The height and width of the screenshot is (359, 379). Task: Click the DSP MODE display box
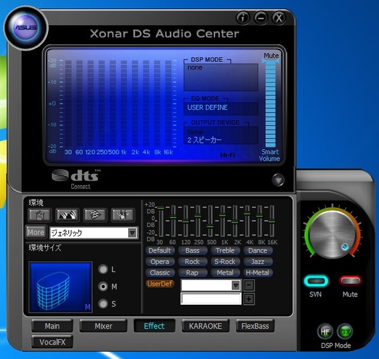tap(221, 77)
